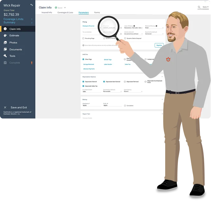Enable the Dynamic Debris Disposal checkbox
Image resolution: width=211 pixels, height=201 pixels.
(x=125, y=38)
